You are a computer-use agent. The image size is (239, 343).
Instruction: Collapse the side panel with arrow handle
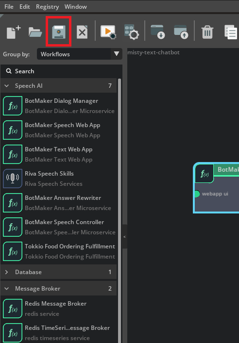point(125,237)
